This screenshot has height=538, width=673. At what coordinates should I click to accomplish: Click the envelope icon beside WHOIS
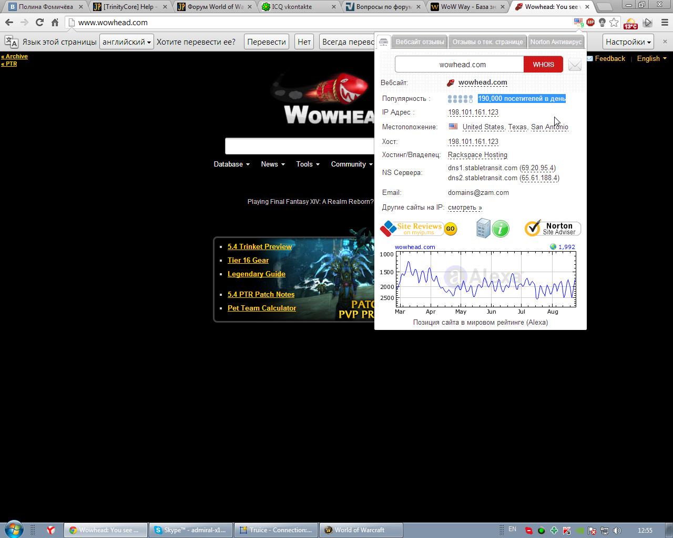tap(575, 65)
